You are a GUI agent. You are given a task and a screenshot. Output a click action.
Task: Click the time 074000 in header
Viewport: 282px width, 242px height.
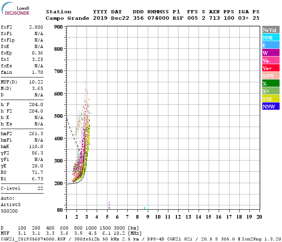tap(158, 18)
